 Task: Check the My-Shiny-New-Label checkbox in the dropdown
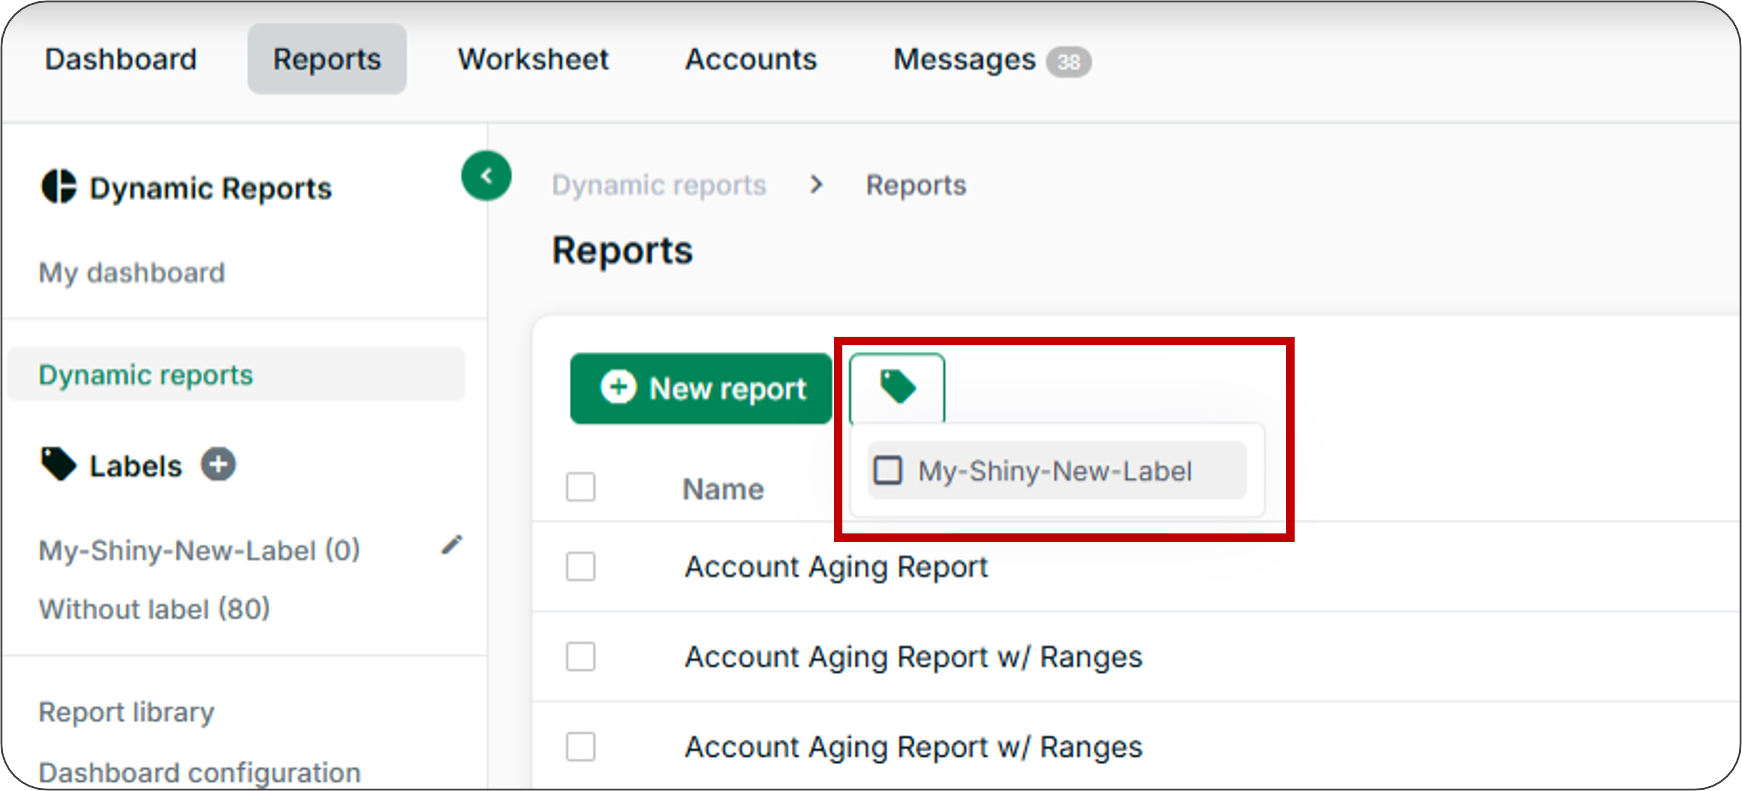pyautogui.click(x=888, y=470)
